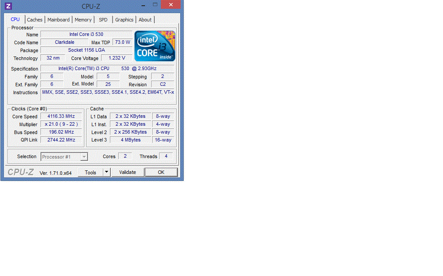Click the L1 Data 8-way associativity value
This screenshot has height=276, width=443.
[x=163, y=117]
